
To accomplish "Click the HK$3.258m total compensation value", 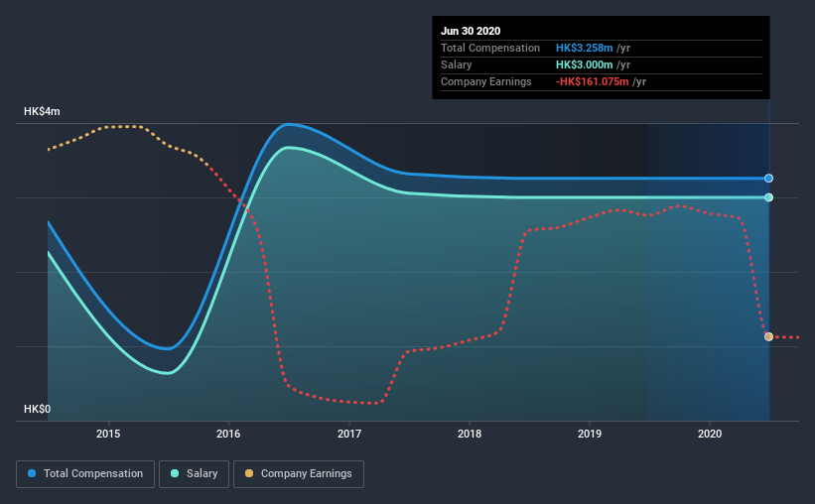I will coord(585,48).
